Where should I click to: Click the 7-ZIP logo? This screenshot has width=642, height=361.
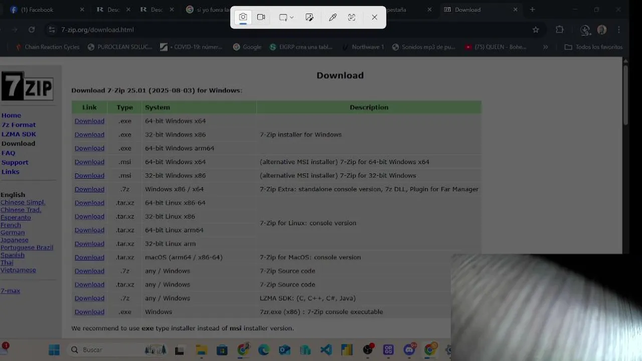click(x=27, y=86)
